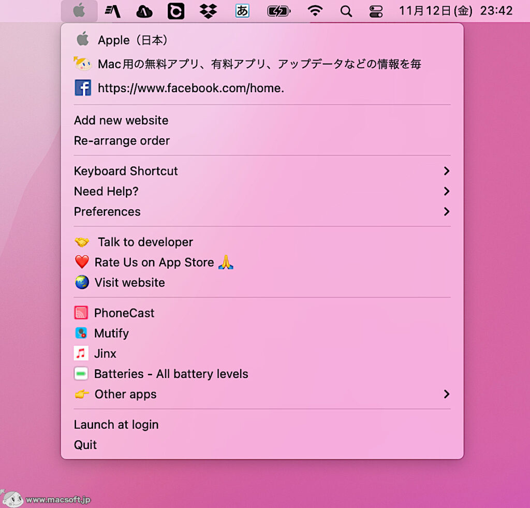Viewport: 530px width, 508px height.
Task: Expand the Preferences submenu arrow
Action: tap(447, 212)
